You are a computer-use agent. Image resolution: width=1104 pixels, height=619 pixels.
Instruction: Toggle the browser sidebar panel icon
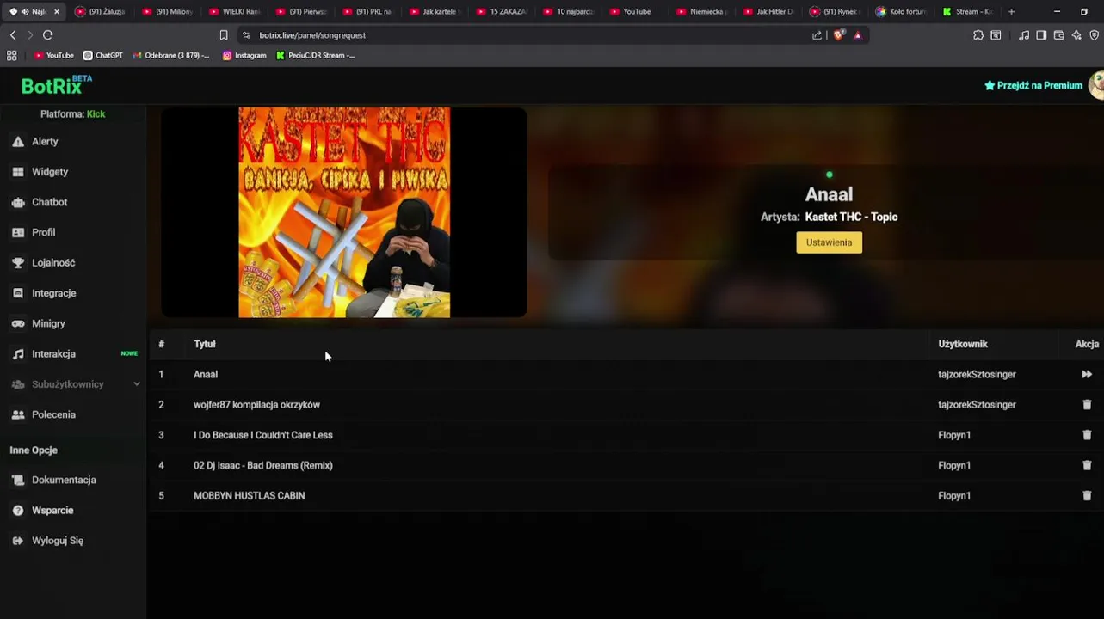(x=1041, y=35)
